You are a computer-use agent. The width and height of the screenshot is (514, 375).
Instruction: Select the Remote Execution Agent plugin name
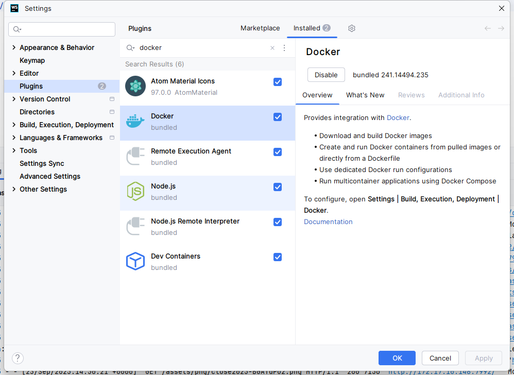(x=191, y=151)
